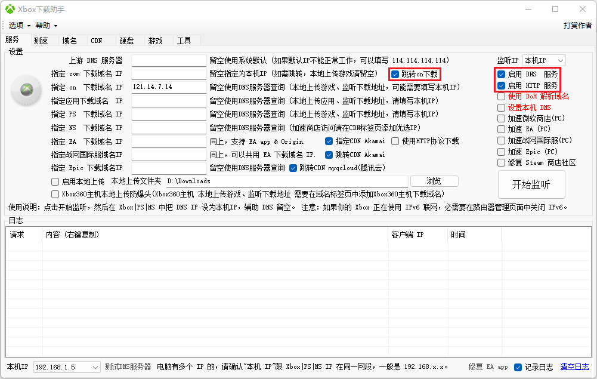
Task: Click the cn 下载域名 IP field with 121.14.7.14
Action: pos(169,87)
